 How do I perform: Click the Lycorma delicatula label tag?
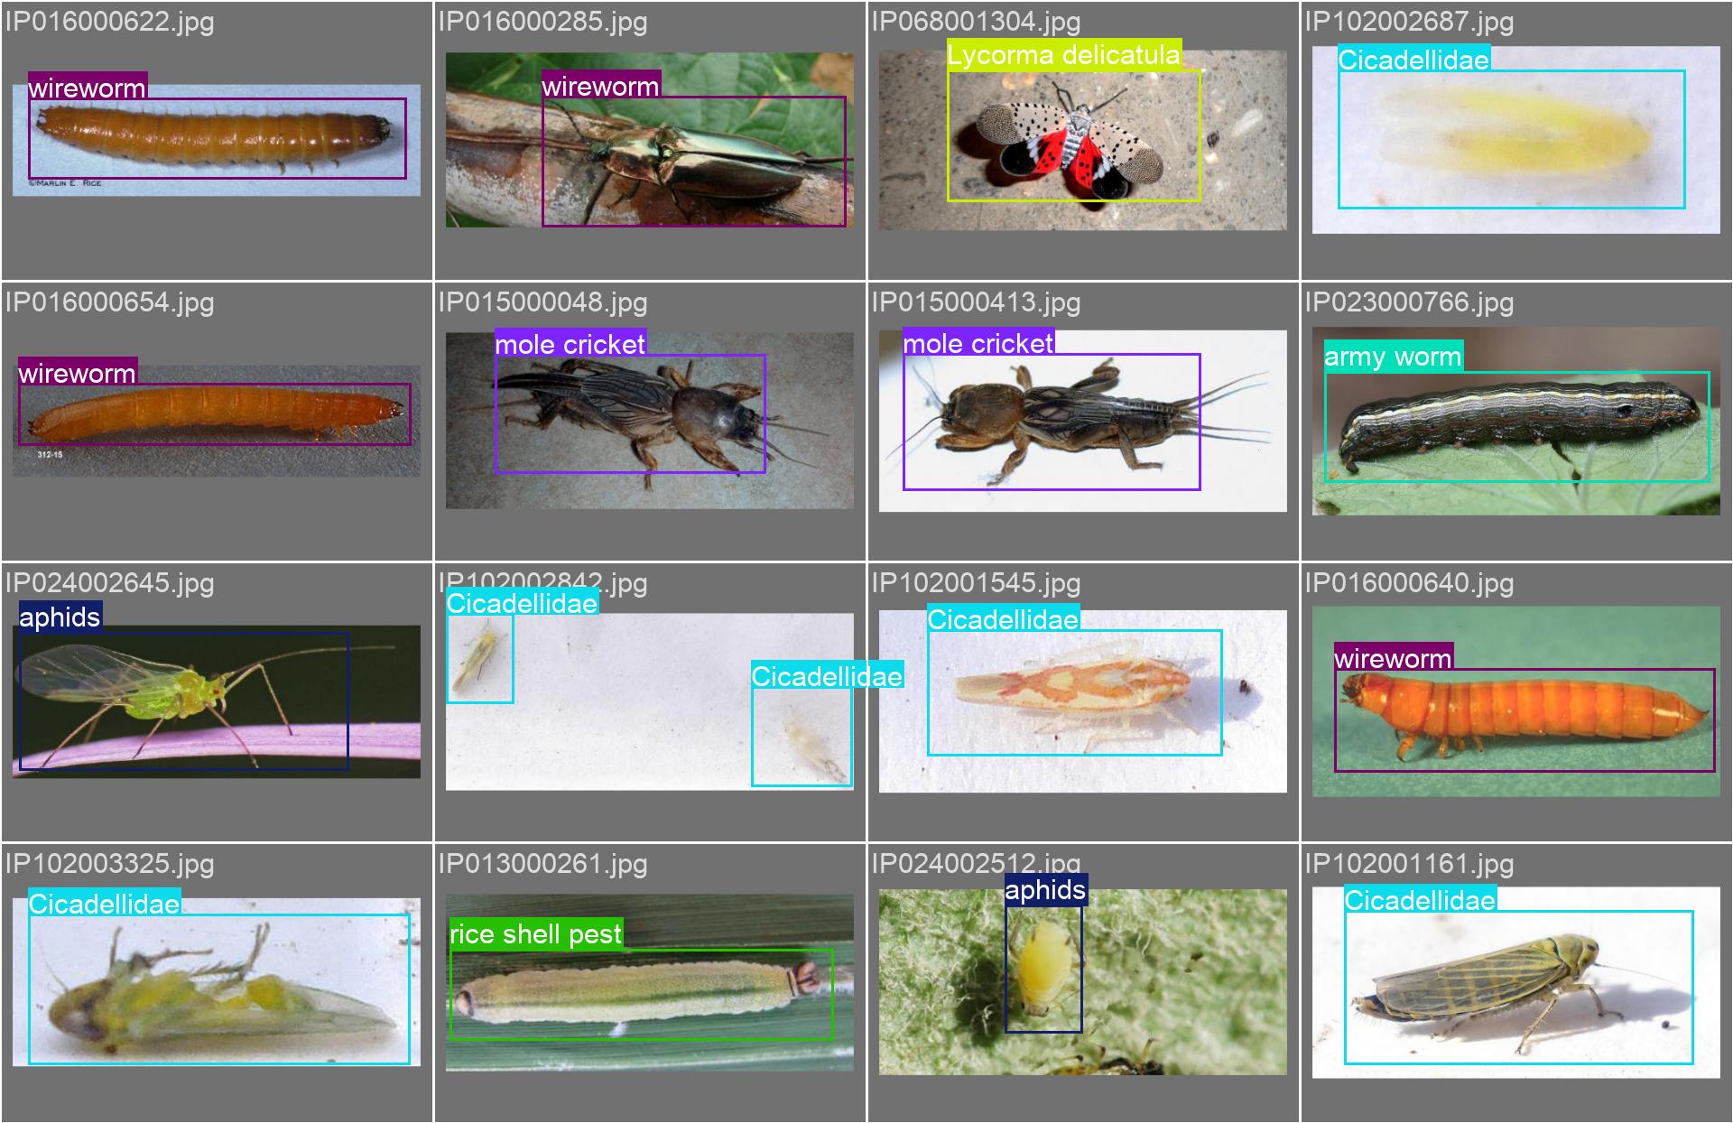[x=1064, y=55]
